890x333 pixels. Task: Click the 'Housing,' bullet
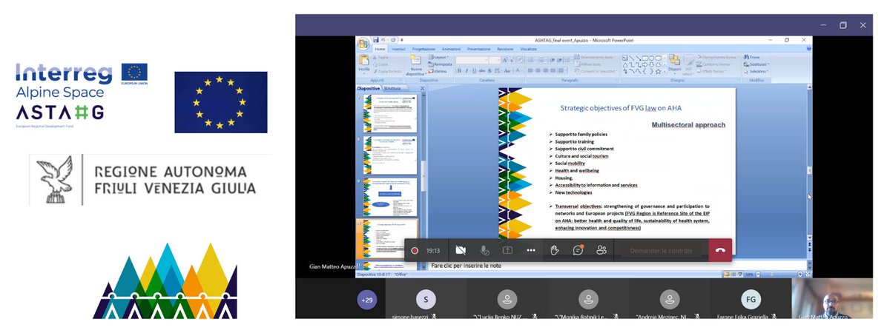coord(563,178)
